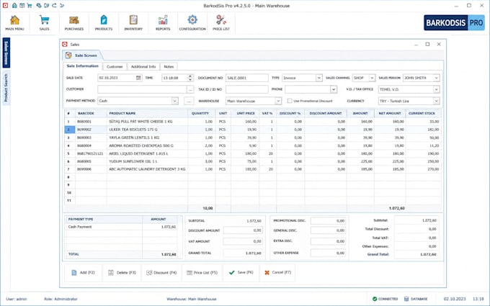Click the Delete (F3) button
Image resolution: width=490 pixels, height=306 pixels.
pos(122,273)
